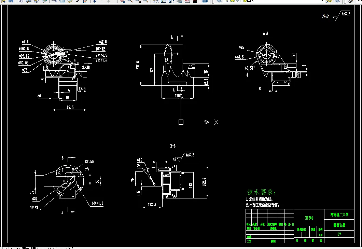Image resolution: width=362 pixels, height=249 pixels.
Task: Select the ø102,5 diameter callout
Action: tap(24, 49)
